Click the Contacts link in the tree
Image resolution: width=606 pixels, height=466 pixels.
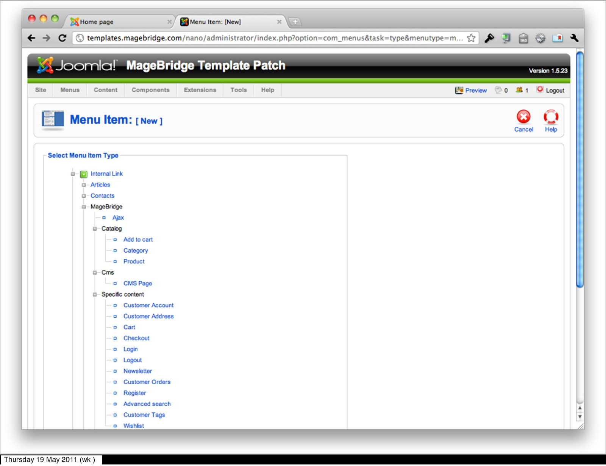coord(102,196)
